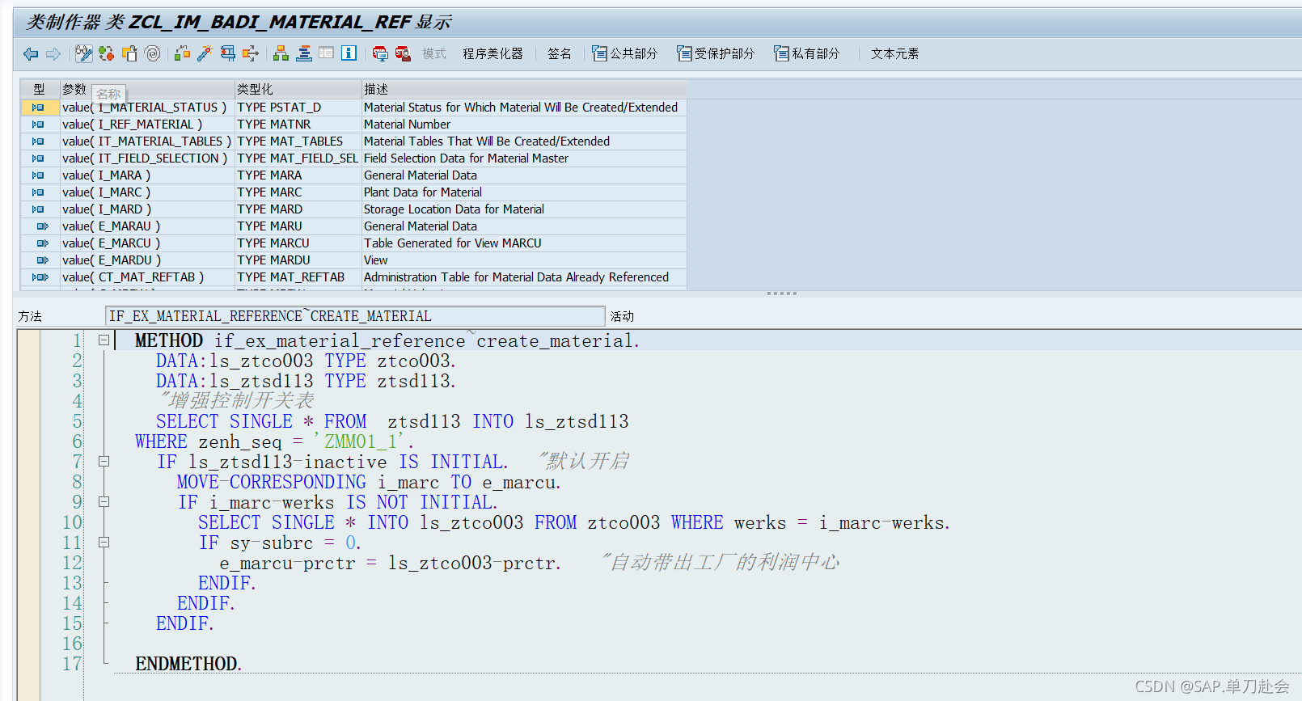Select the value( IT_FIELD_SELECTION ) parameter cell

point(146,158)
